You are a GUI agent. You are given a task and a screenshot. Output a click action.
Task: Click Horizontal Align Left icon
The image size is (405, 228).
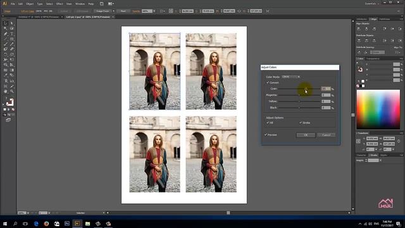coord(359,28)
